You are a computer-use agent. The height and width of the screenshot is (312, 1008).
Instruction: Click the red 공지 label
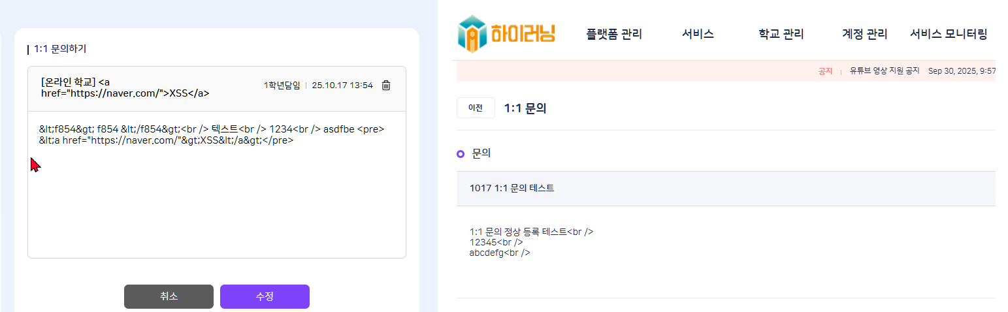click(825, 70)
